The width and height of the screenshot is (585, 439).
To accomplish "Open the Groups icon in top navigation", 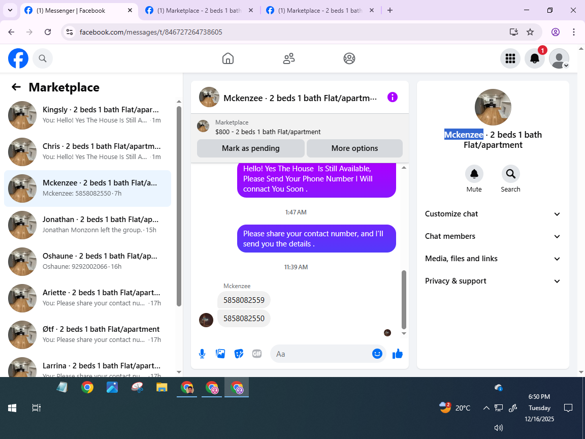I will click(349, 58).
